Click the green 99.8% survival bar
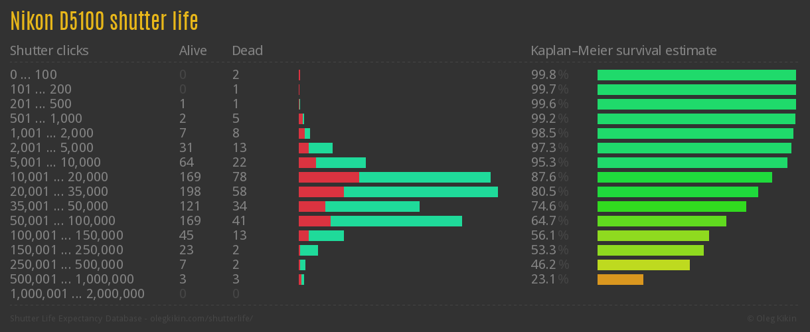Image resolution: width=810 pixels, height=332 pixels. (696, 75)
